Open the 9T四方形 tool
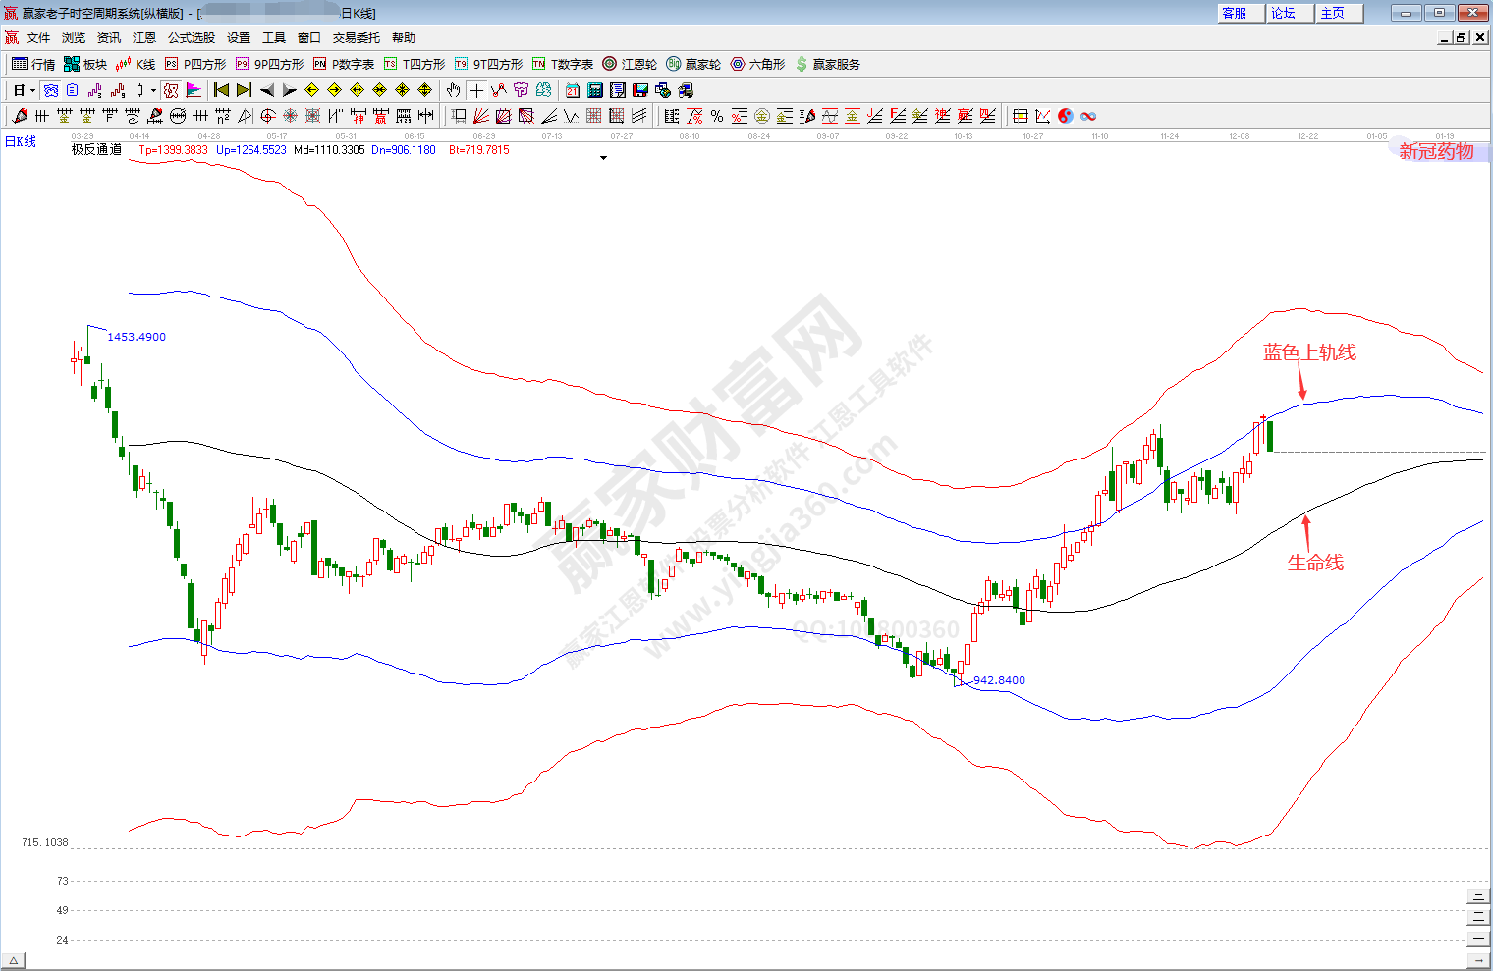 (488, 64)
